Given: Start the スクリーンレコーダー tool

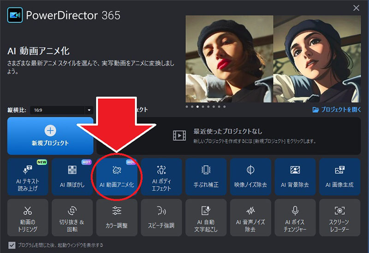Looking at the screenshot, I should point(339,217).
